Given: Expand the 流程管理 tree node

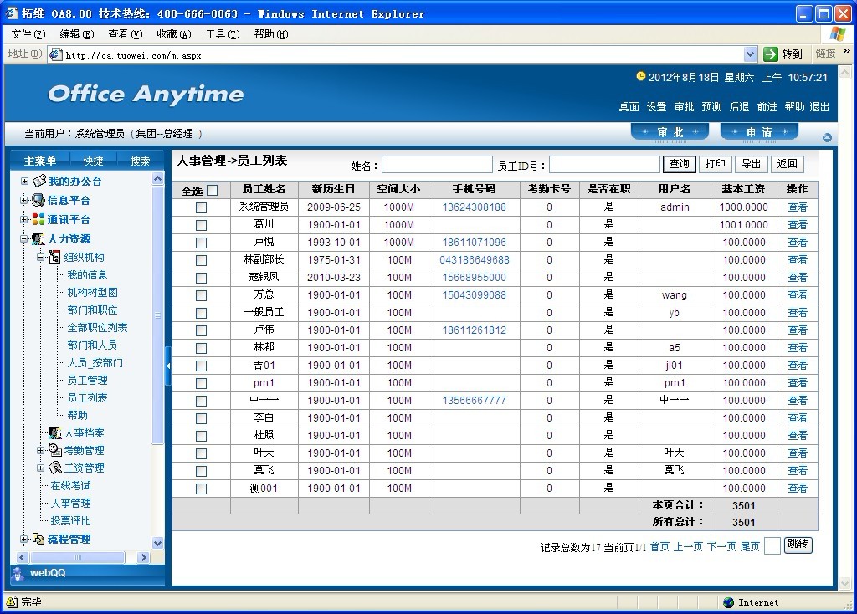Looking at the screenshot, I should tap(24, 539).
